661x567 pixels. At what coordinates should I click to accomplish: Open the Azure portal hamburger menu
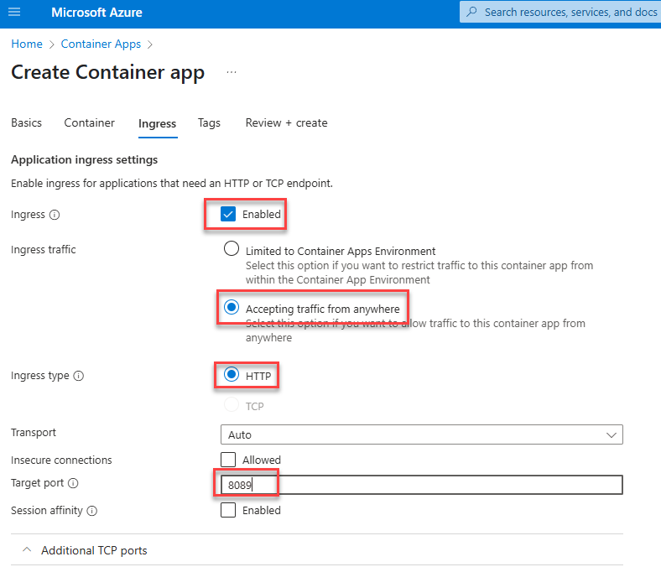[13, 13]
